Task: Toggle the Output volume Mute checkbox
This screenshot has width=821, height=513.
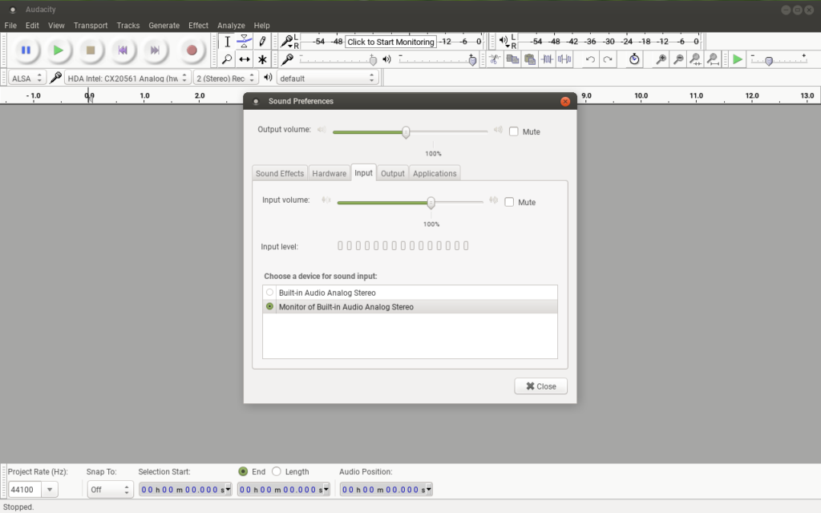Action: pos(514,131)
